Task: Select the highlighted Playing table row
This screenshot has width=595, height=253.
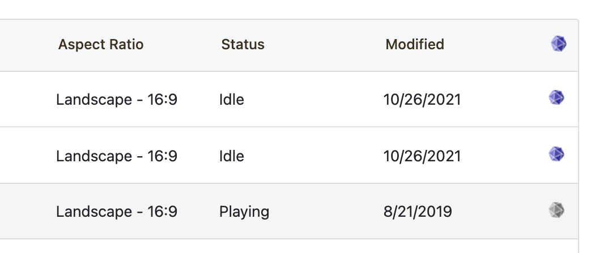Action: tap(289, 211)
